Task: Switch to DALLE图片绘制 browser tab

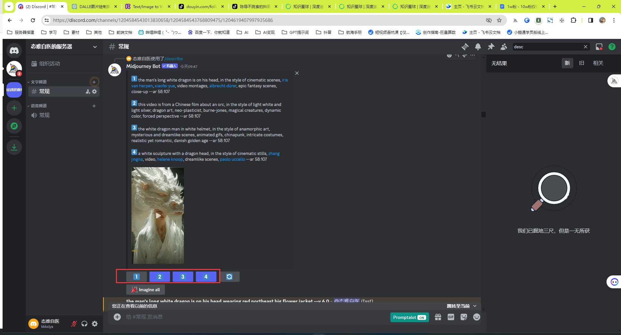Action: tap(94, 6)
